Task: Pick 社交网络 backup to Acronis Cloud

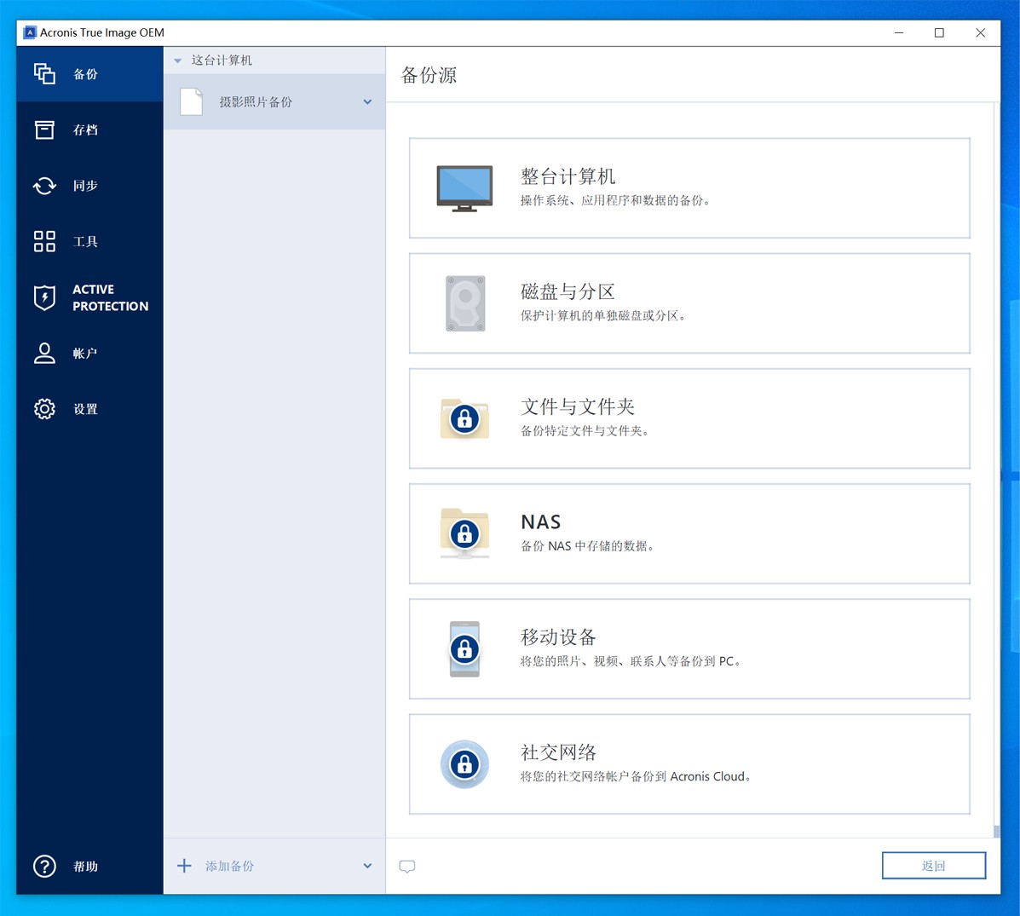Action: 689,763
